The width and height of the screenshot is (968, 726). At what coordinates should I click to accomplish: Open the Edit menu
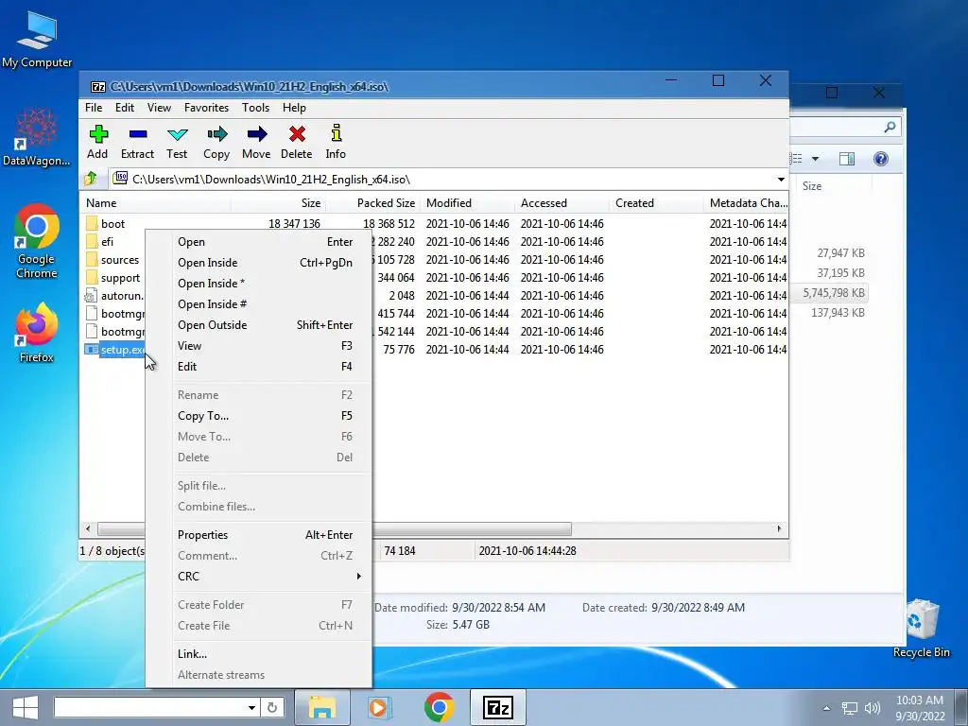point(125,108)
